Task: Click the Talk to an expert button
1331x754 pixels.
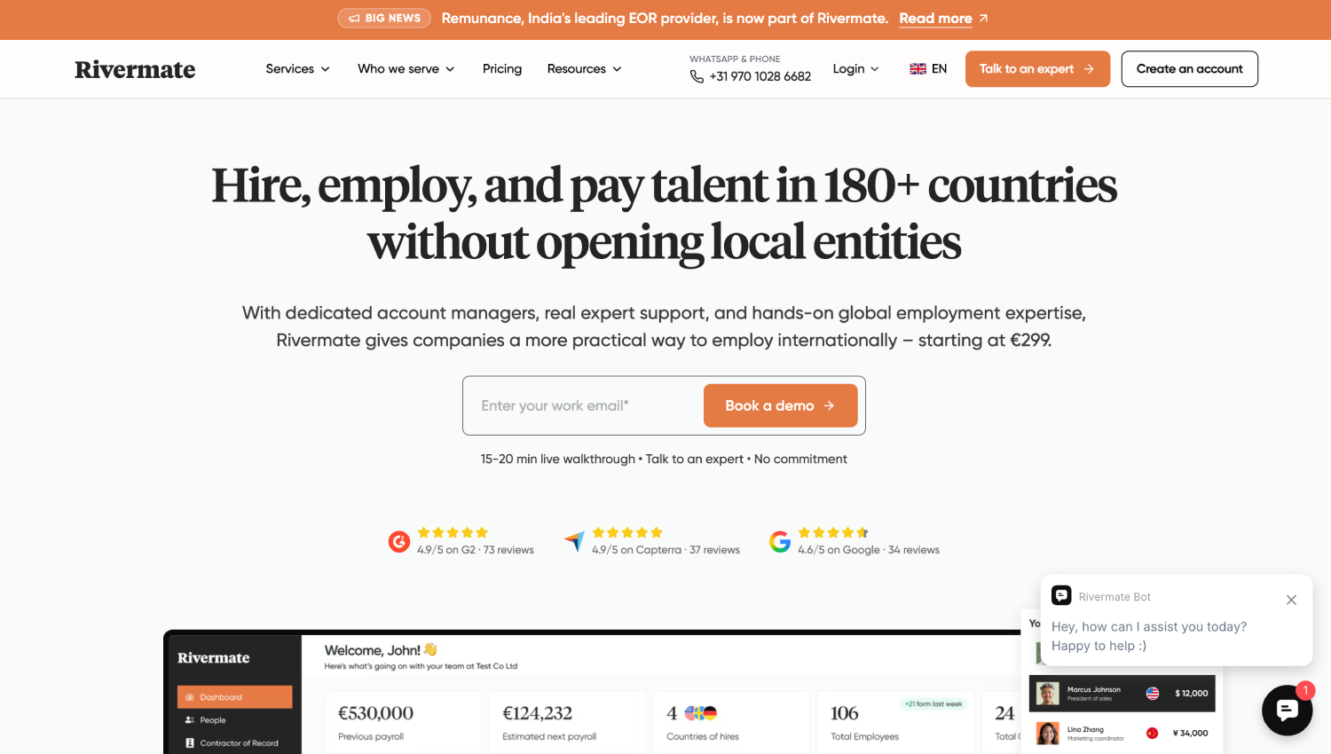Action: (x=1037, y=69)
